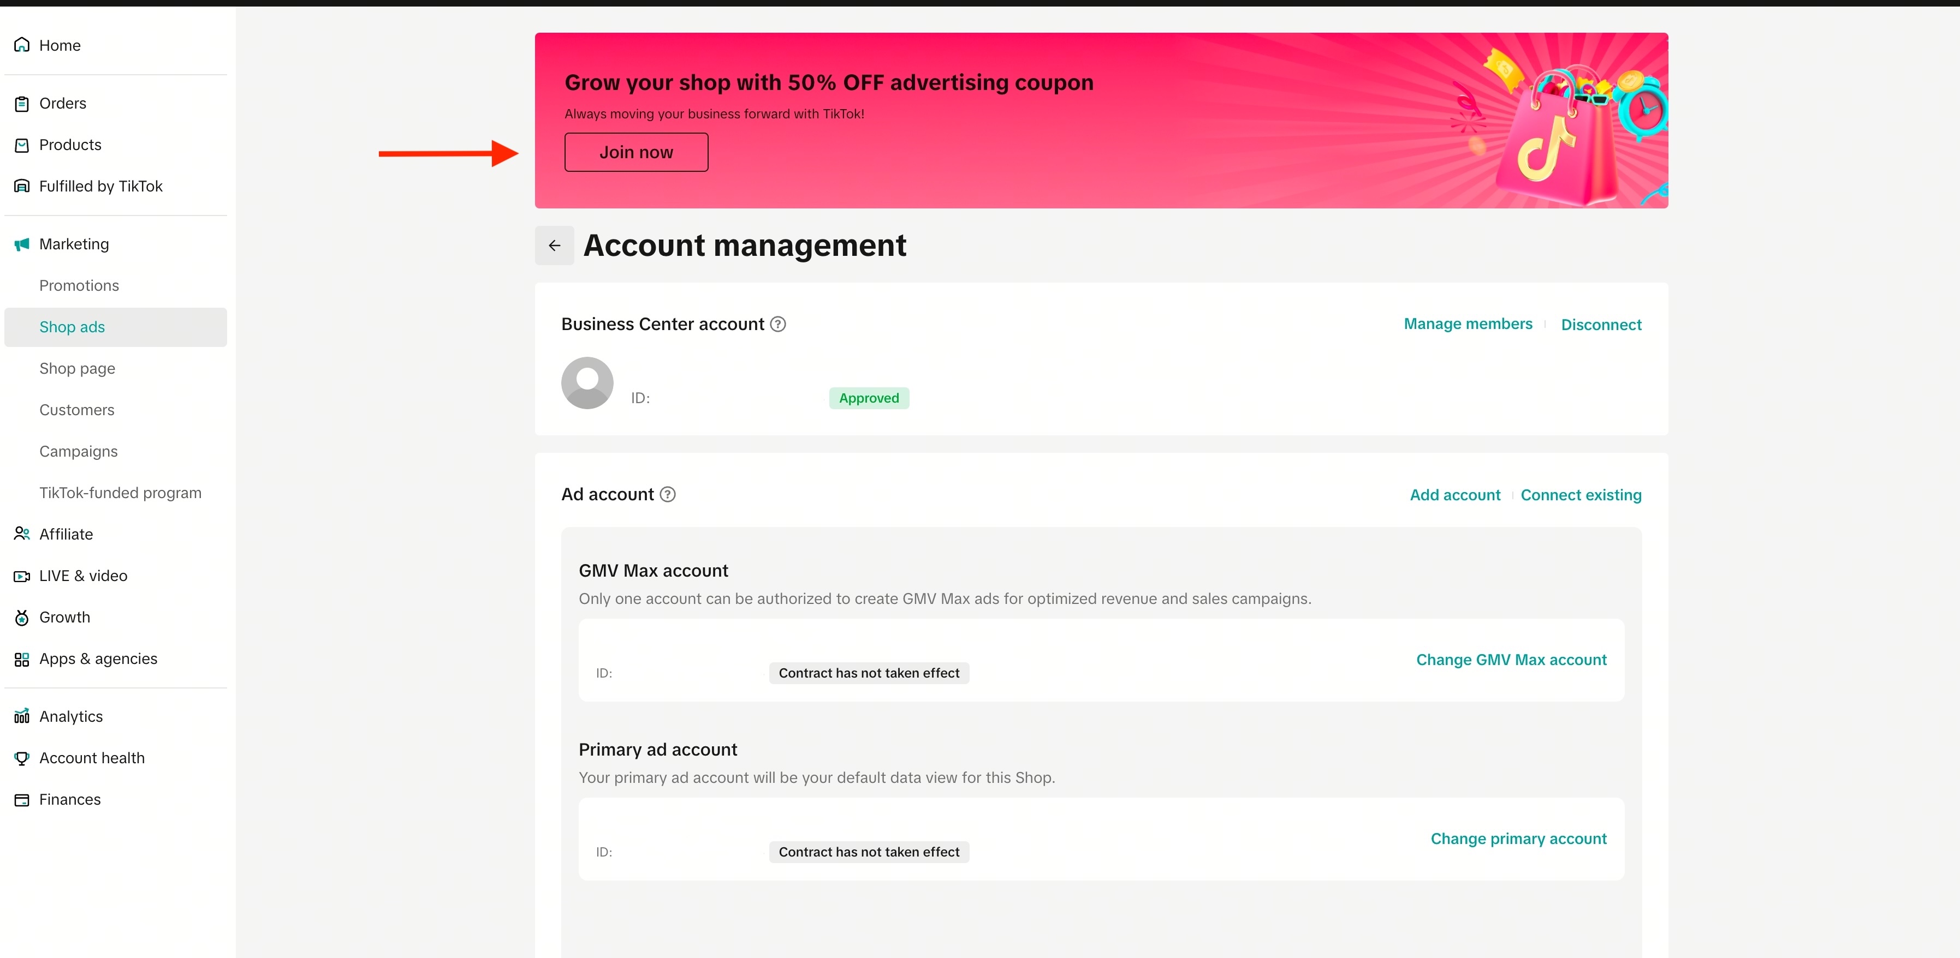This screenshot has height=958, width=1960.
Task: Click the Home icon in sidebar
Action: point(22,45)
